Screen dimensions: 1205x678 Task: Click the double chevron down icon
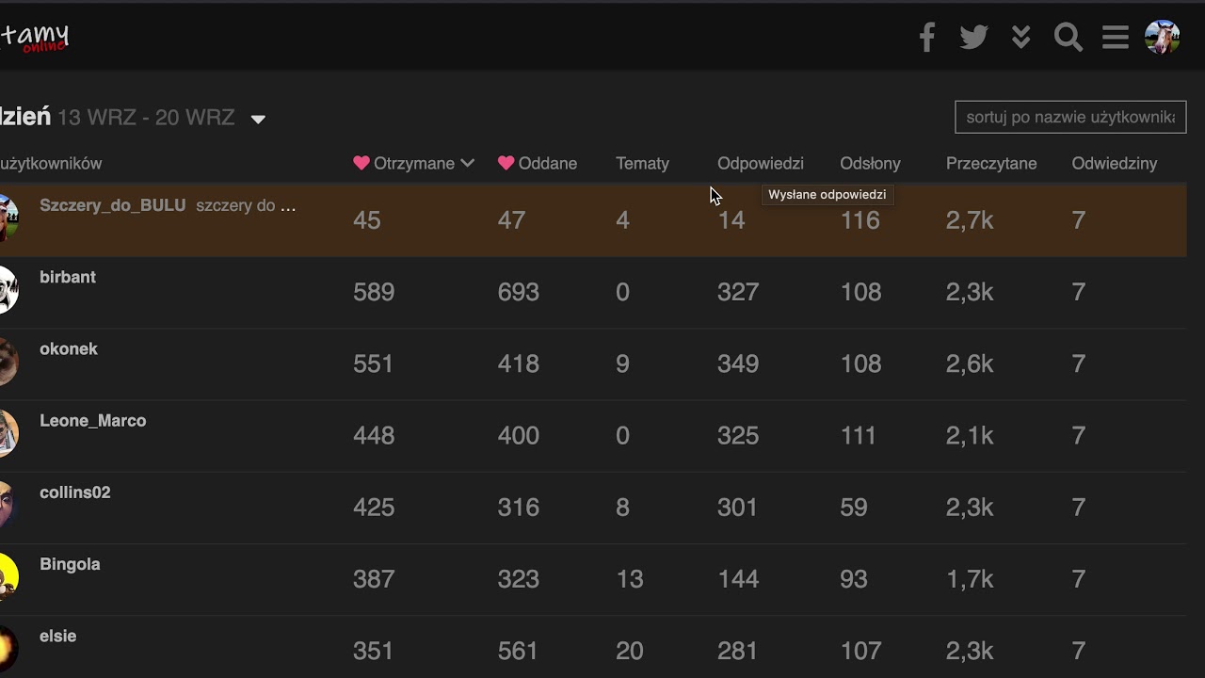click(x=1020, y=38)
